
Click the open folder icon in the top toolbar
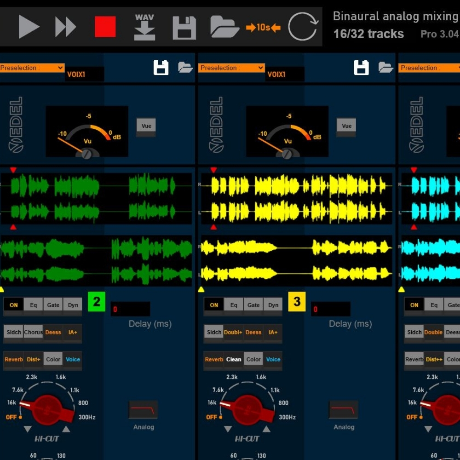pos(224,27)
